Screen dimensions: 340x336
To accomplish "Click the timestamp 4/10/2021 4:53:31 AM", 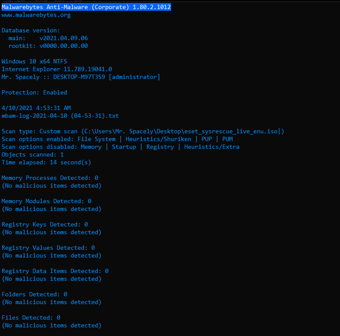I will point(36,108).
